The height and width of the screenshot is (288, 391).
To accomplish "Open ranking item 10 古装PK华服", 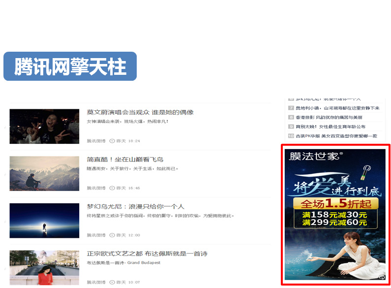I will pyautogui.click(x=336, y=136).
